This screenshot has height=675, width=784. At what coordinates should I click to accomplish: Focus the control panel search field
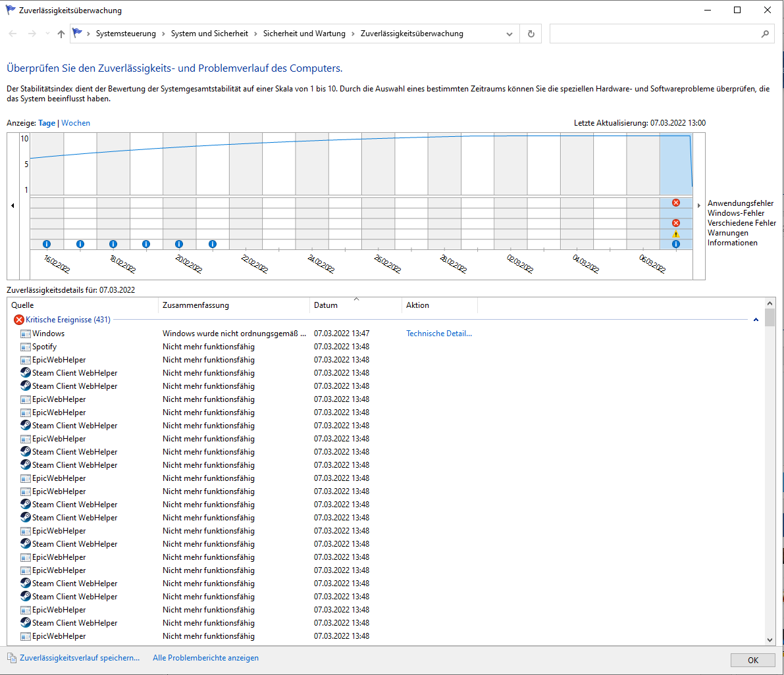(662, 34)
